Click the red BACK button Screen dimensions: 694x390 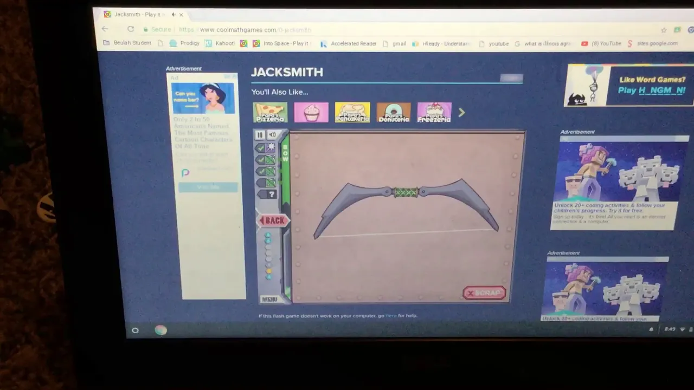[x=273, y=220]
